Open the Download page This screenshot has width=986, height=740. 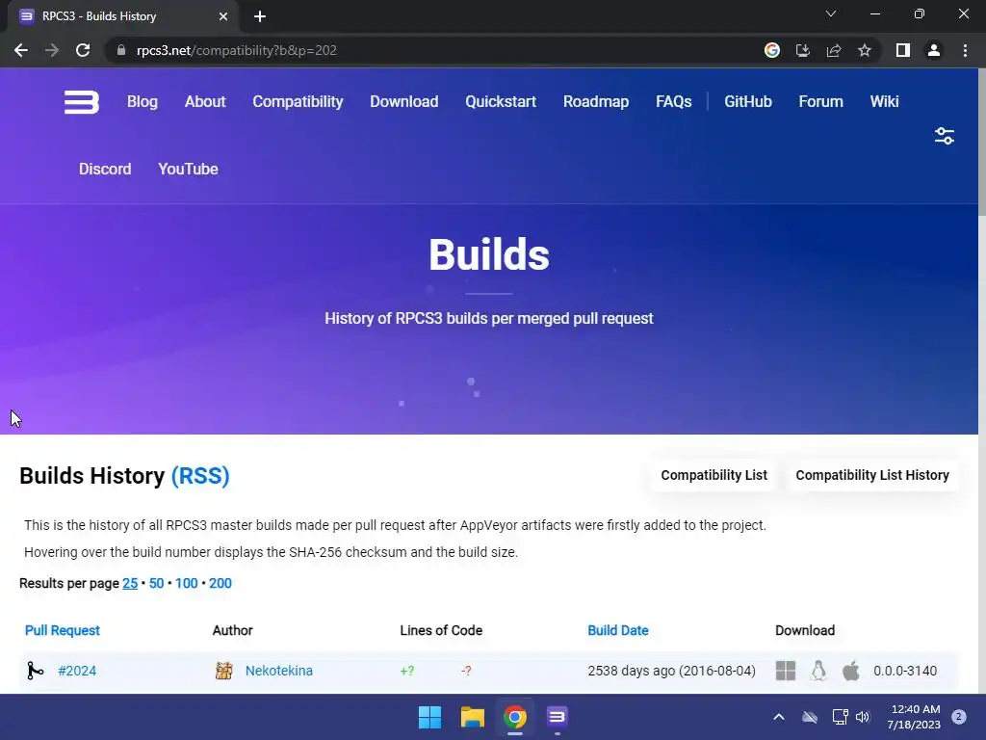tap(403, 102)
